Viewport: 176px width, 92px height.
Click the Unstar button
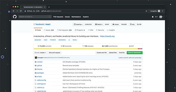coord(116,24)
